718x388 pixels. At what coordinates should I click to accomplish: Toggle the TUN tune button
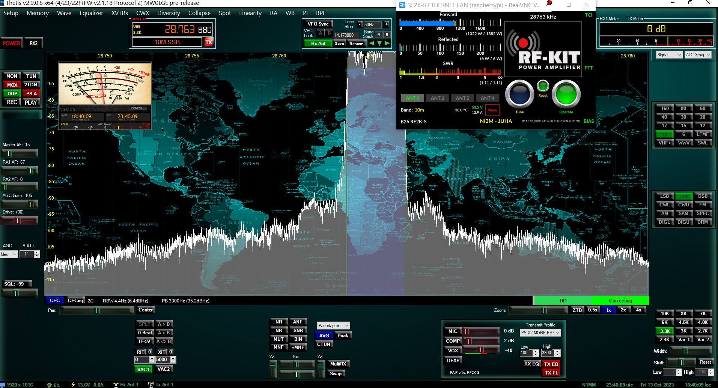tap(31, 76)
